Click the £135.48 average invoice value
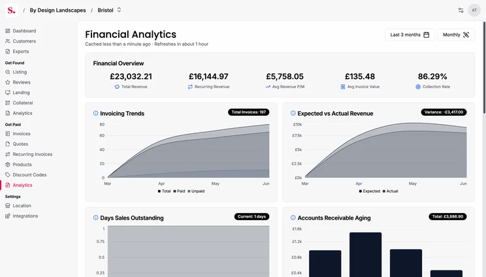This screenshot has width=486, height=277. coord(360,76)
